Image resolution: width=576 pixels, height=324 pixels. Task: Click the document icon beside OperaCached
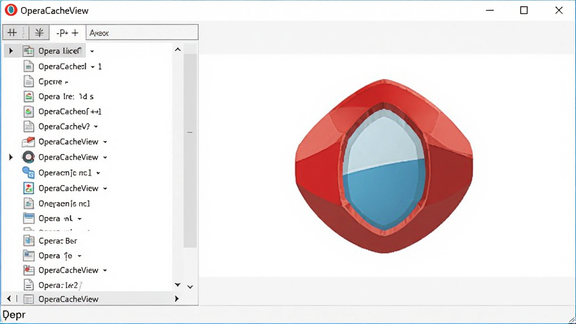(28, 66)
